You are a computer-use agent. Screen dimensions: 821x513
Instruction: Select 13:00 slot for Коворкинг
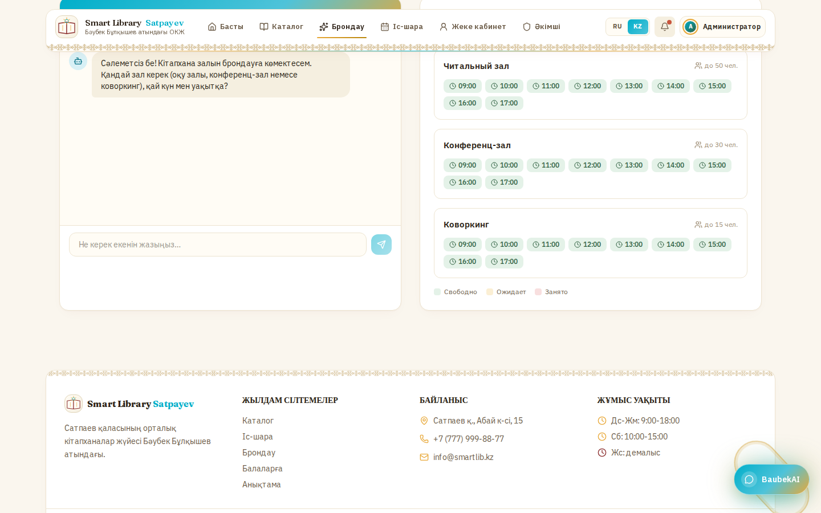point(629,245)
